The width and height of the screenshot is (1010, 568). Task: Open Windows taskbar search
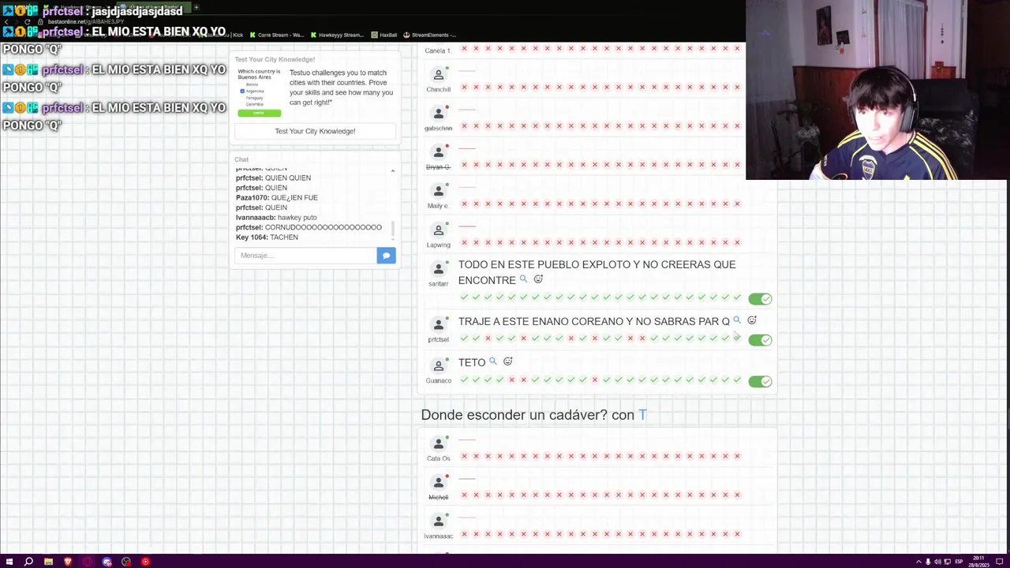pos(28,562)
